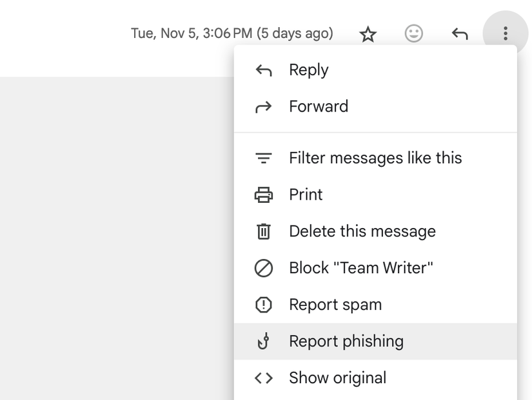
Task: Choose Forward from the menu
Action: point(319,106)
